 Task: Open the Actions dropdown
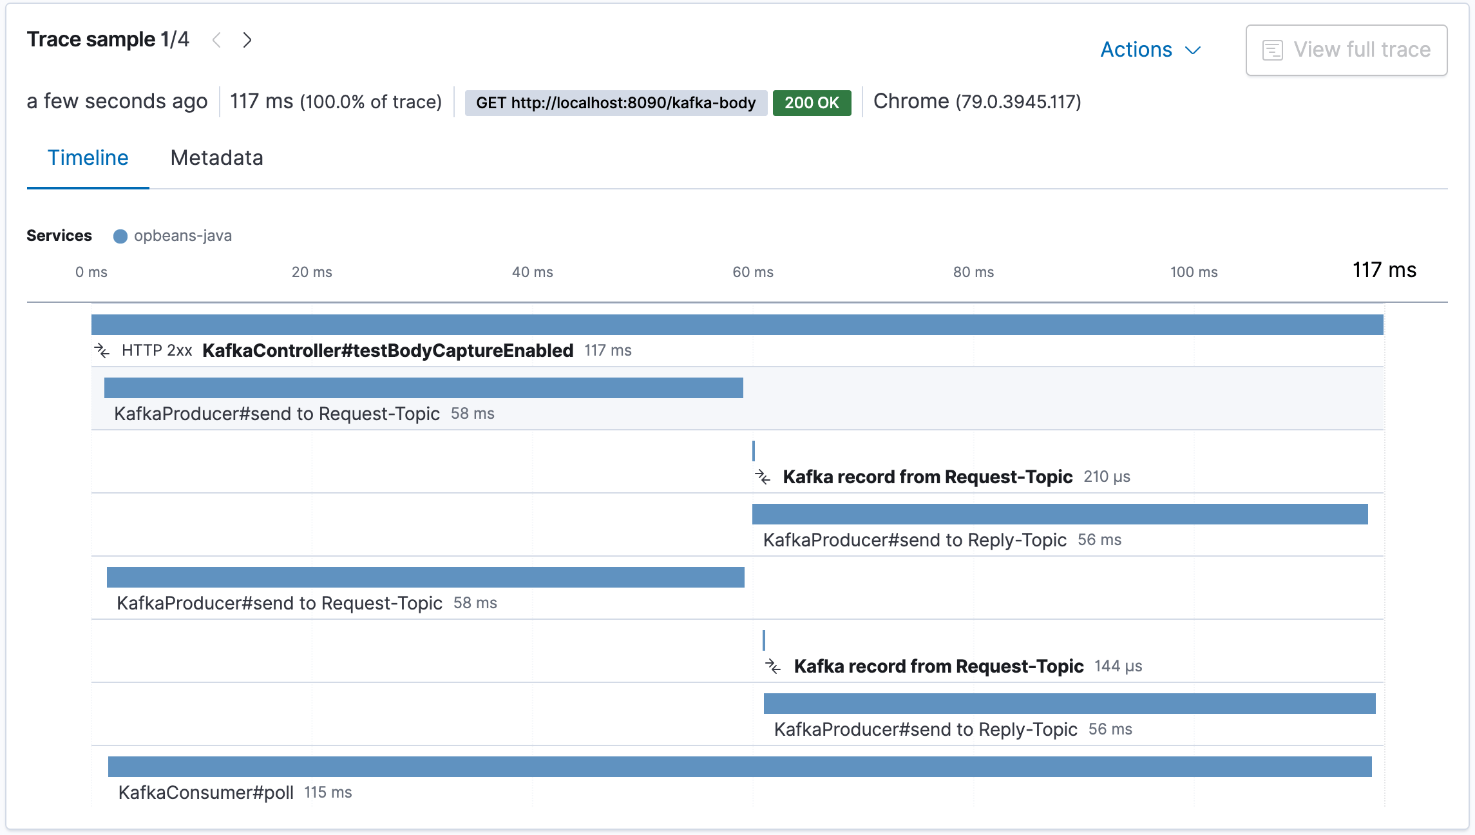pyautogui.click(x=1137, y=50)
